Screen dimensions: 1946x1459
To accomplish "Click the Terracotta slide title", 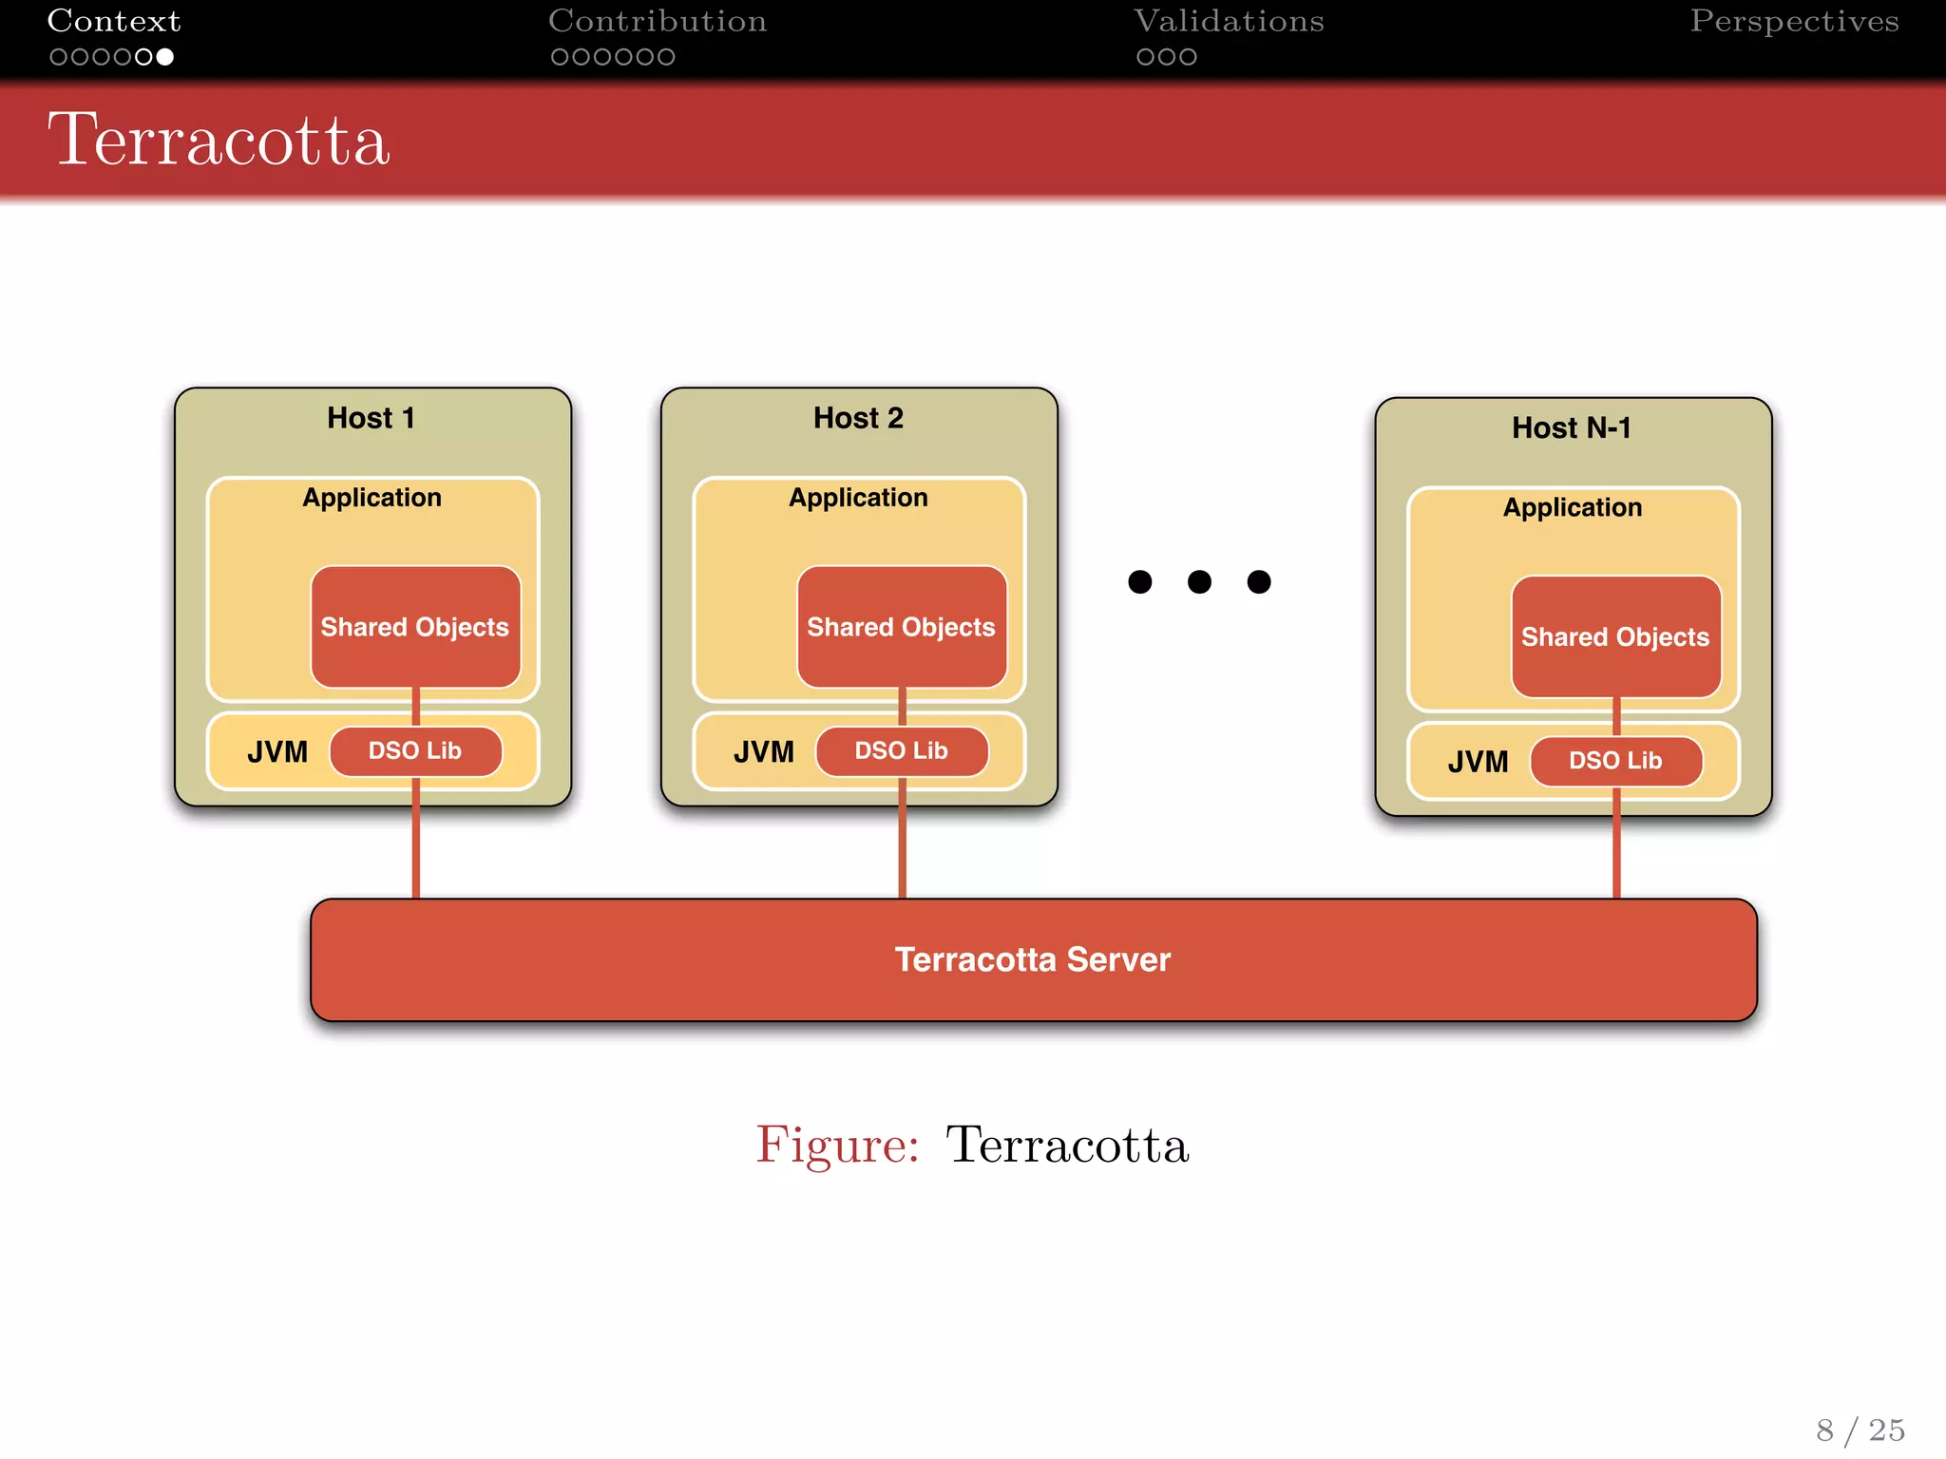I will coord(219,140).
